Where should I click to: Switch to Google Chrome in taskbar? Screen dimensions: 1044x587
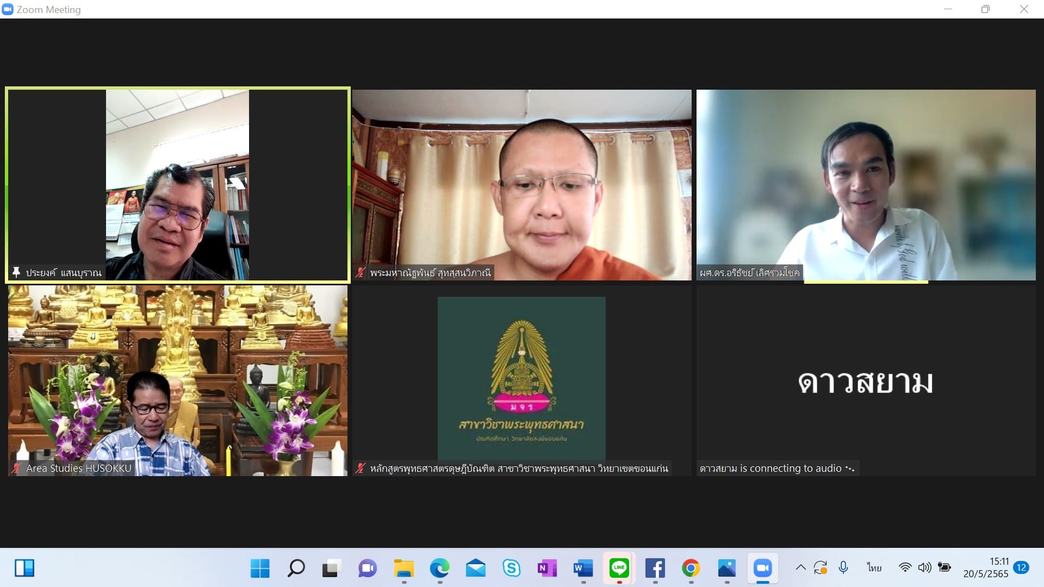coord(691,568)
